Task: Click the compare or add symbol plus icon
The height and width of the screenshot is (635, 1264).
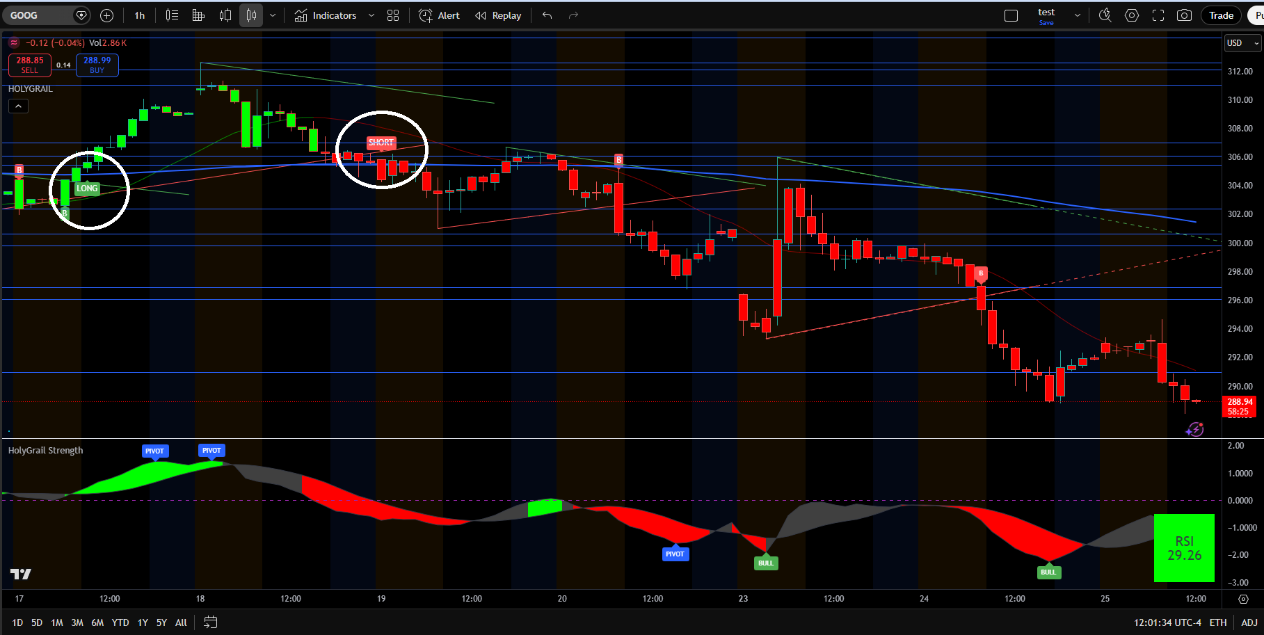Action: click(x=106, y=15)
